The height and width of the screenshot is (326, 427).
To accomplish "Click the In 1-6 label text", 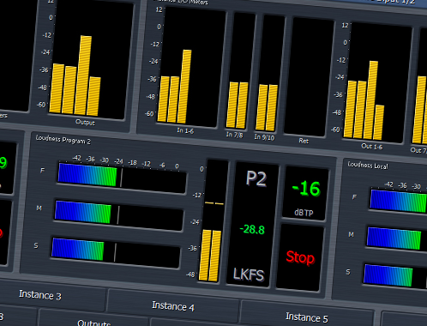I will point(185,130).
